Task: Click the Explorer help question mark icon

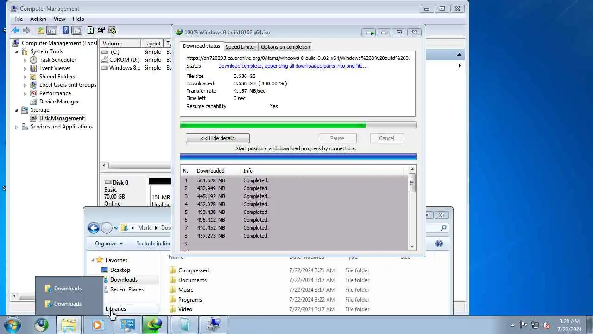Action: point(439,244)
